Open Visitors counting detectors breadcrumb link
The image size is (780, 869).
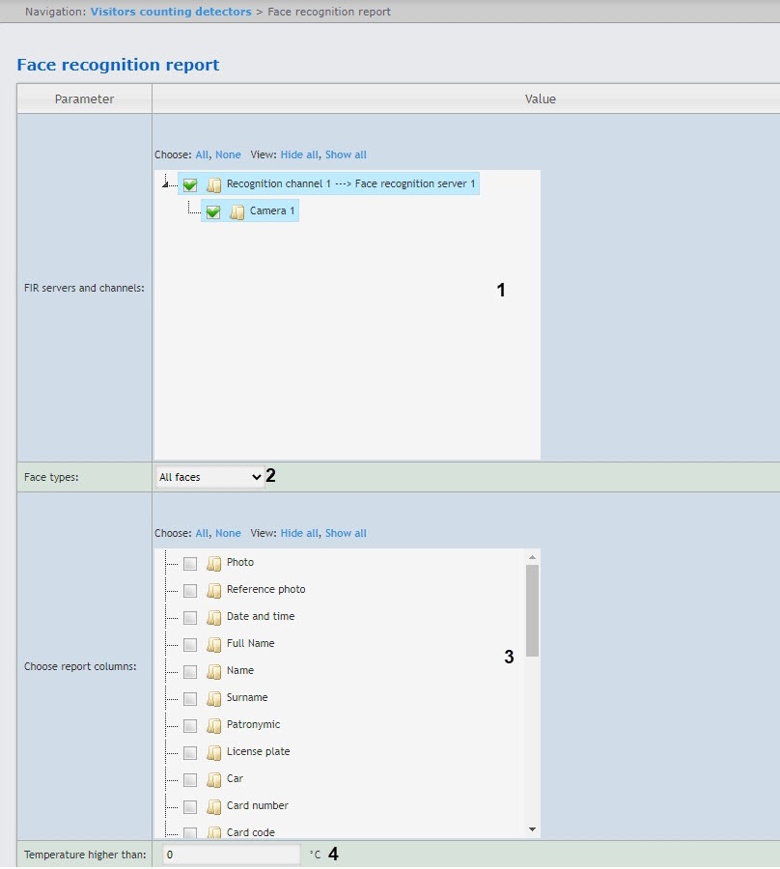171,12
